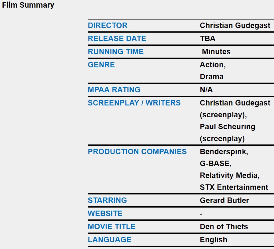Click the Drama genre value

click(211, 77)
